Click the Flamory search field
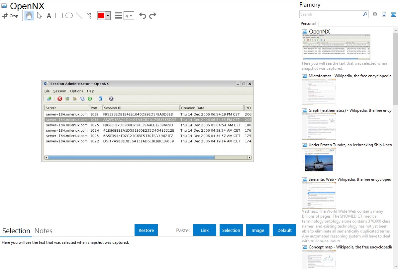 (x=331, y=14)
